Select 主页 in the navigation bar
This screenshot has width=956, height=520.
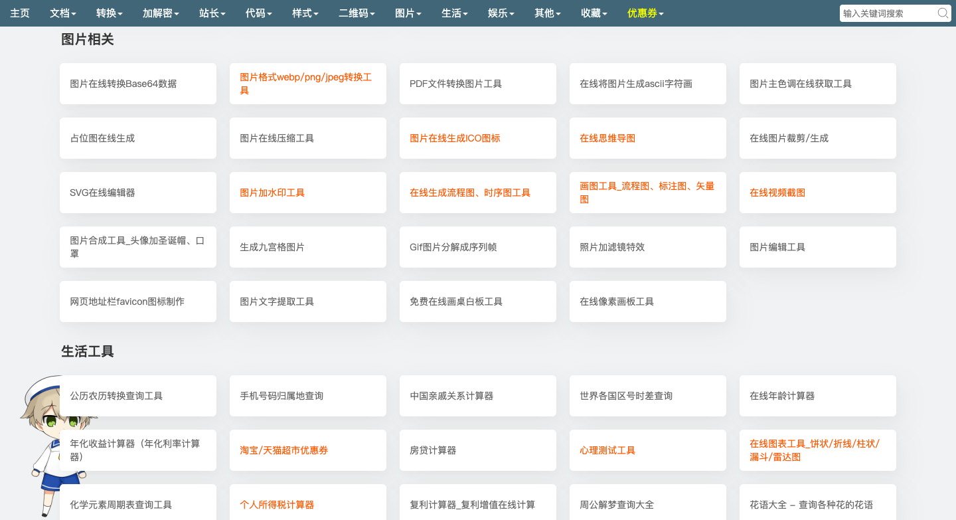pyautogui.click(x=19, y=13)
